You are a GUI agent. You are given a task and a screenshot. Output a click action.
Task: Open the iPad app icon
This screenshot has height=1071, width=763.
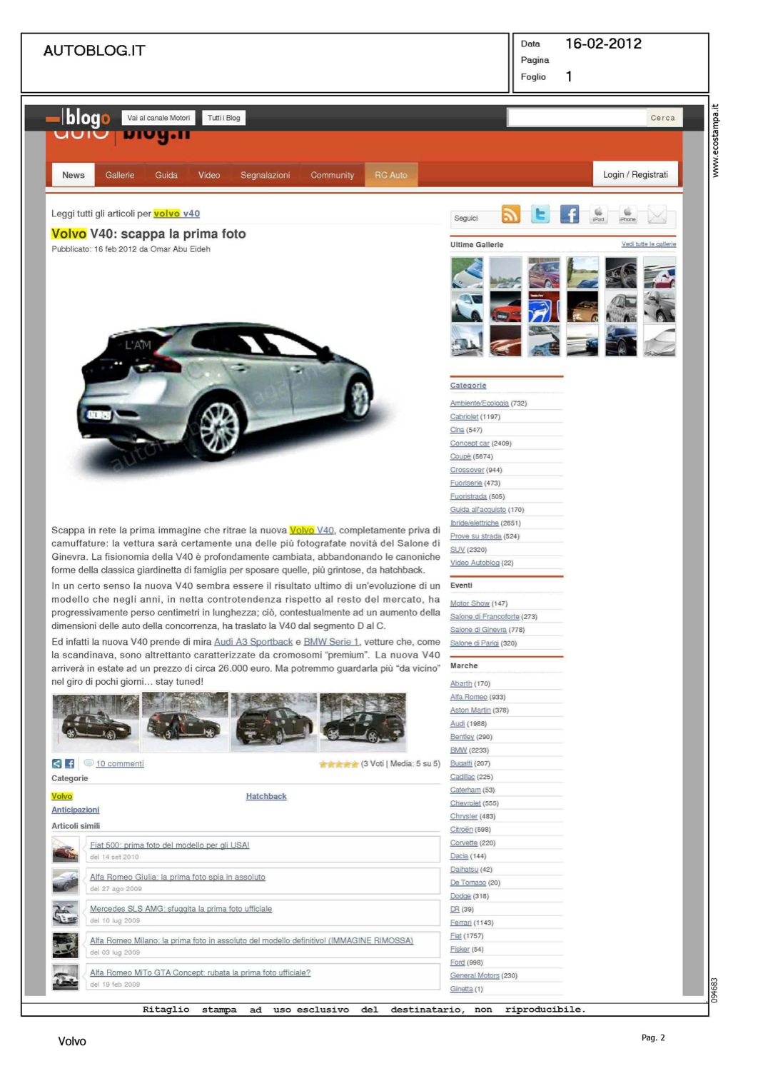[x=598, y=214]
